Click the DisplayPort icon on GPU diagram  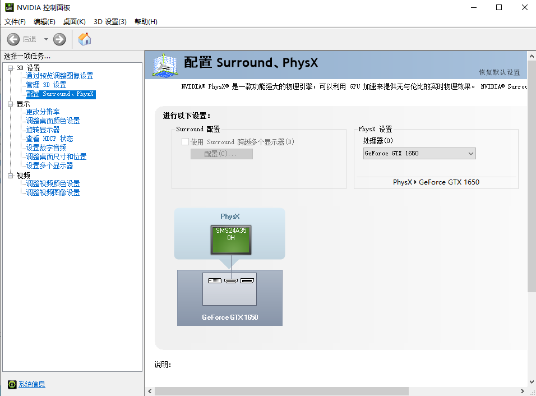pyautogui.click(x=247, y=280)
